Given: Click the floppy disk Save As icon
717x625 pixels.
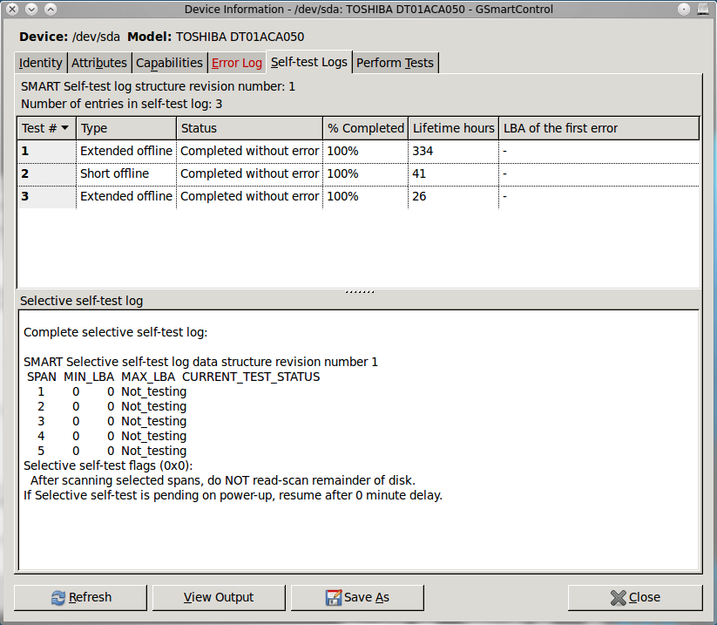Looking at the screenshot, I should click(333, 598).
